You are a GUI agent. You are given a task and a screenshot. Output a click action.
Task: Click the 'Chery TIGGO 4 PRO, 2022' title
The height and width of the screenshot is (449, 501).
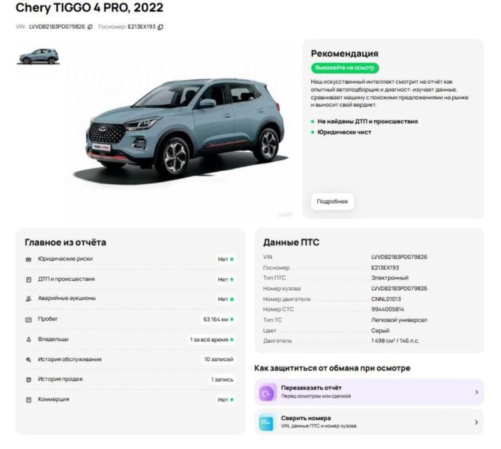pyautogui.click(x=90, y=7)
